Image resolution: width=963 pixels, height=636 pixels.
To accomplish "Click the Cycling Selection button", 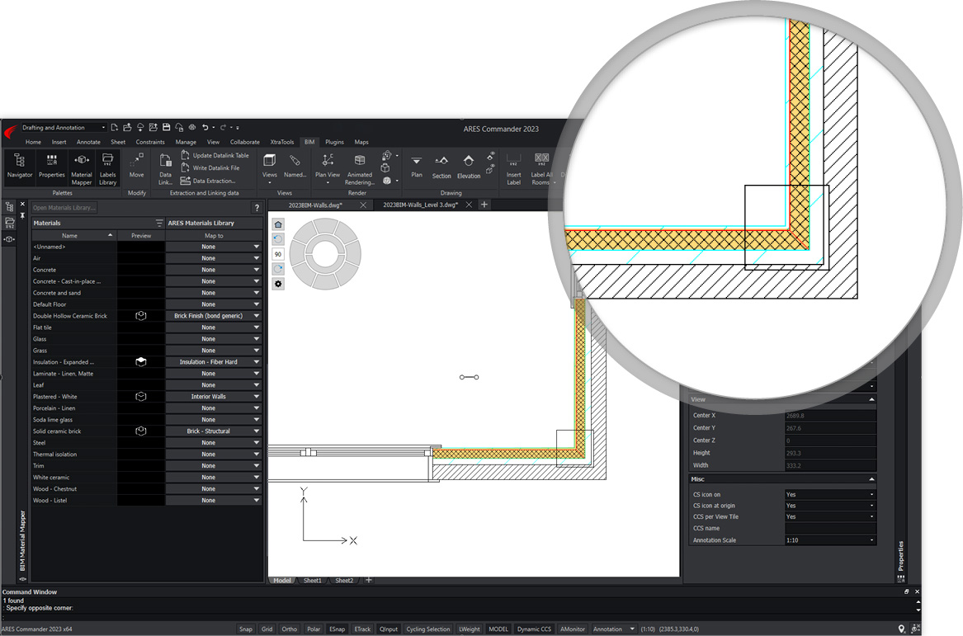I will [x=428, y=629].
